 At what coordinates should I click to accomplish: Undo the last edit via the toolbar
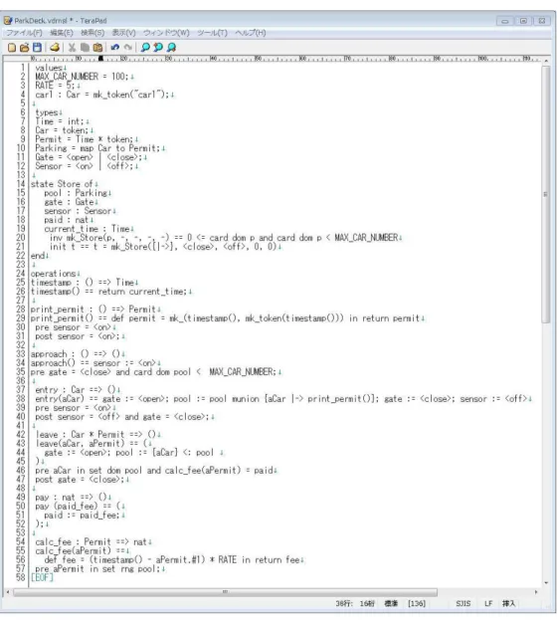[115, 48]
